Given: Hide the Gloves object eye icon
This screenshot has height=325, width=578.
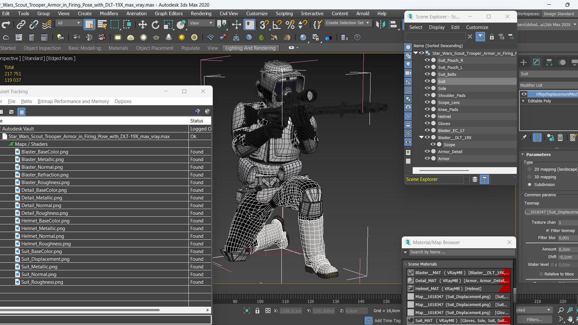Looking at the screenshot, I should coord(427,123).
